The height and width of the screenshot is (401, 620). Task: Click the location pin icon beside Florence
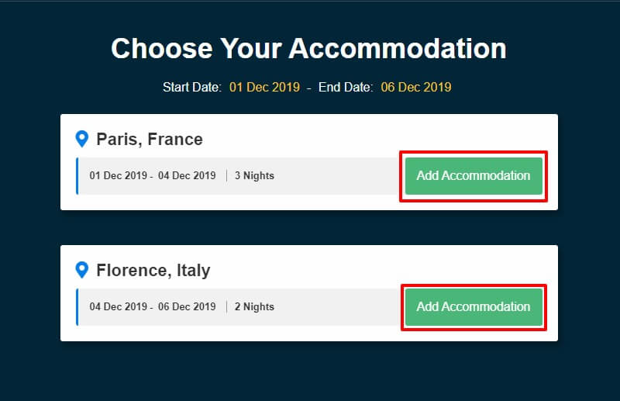(81, 271)
